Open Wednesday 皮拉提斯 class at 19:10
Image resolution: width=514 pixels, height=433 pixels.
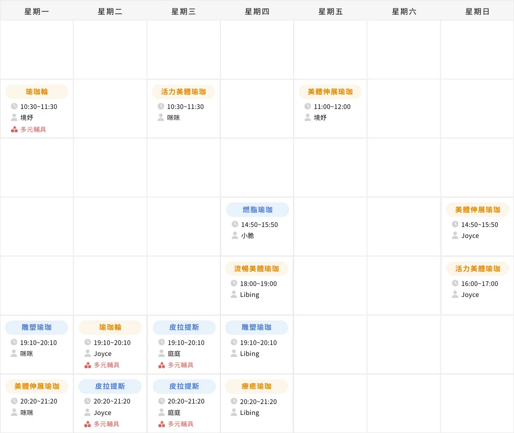point(184,327)
